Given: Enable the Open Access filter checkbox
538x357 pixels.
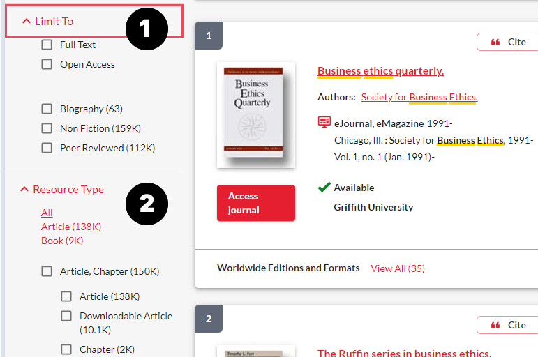Looking at the screenshot, I should point(47,64).
